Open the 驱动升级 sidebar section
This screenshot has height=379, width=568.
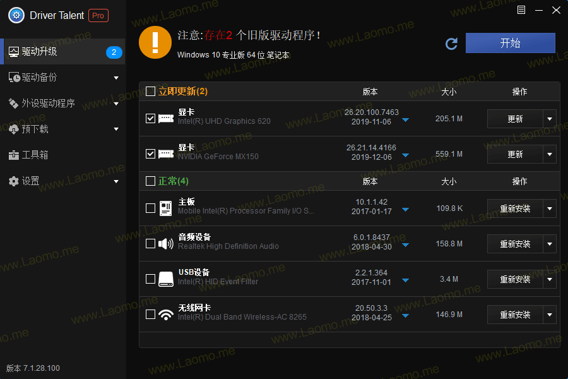click(x=62, y=52)
